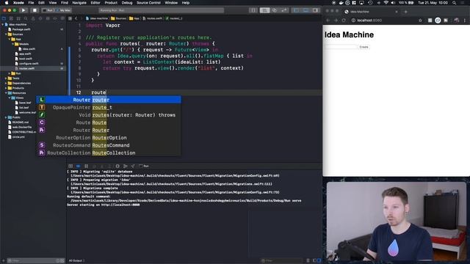Open Debug View Hierarchy in debug bar
Image resolution: width=470 pixels, height=264 pixels.
117,166
